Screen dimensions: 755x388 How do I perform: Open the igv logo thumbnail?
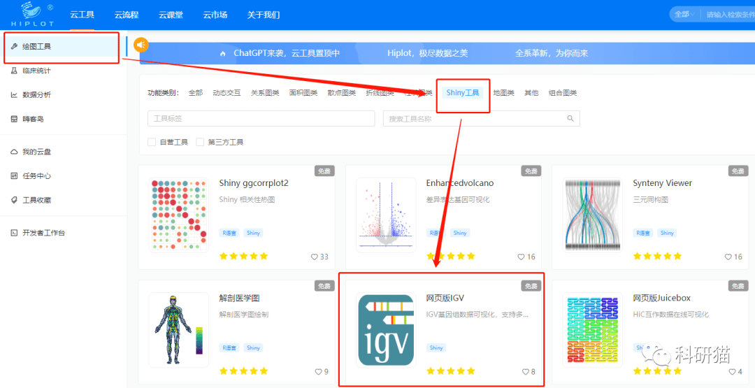pyautogui.click(x=386, y=330)
